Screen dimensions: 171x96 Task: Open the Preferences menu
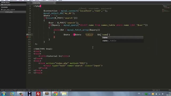52,0
